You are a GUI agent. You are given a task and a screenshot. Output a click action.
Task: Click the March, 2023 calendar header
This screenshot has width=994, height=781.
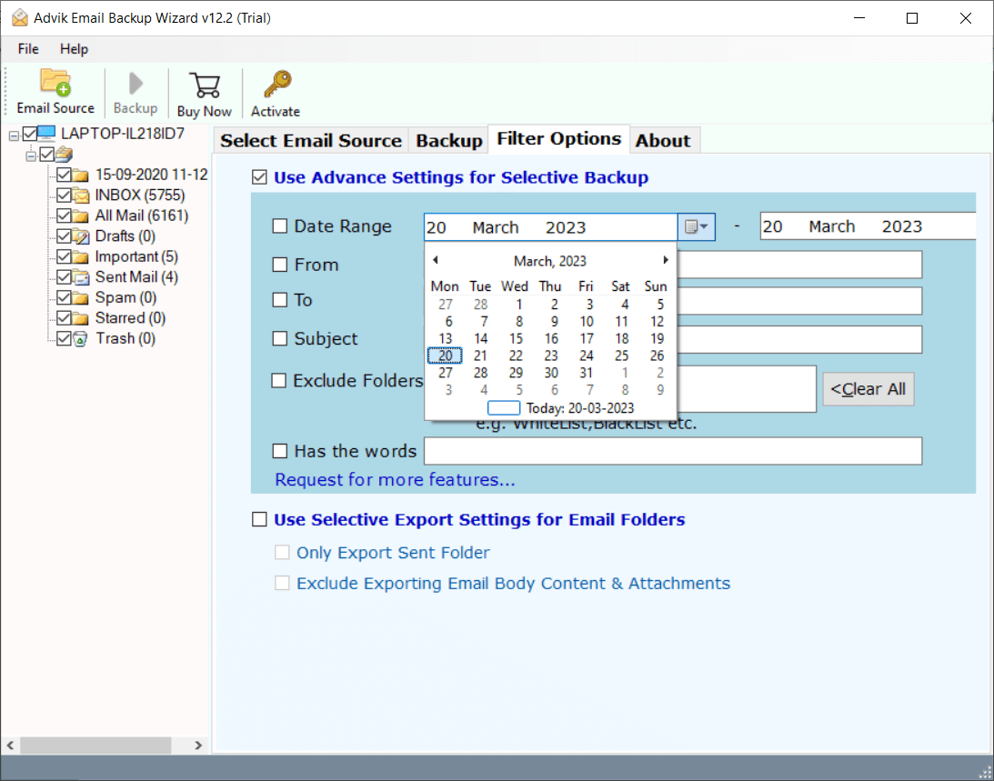549,261
